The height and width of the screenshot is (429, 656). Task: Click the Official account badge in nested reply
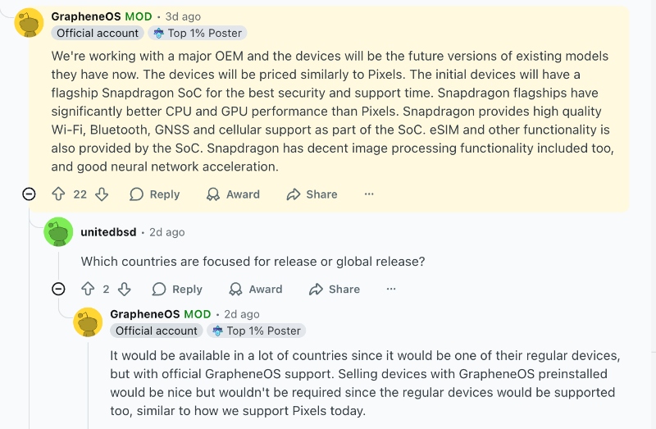tap(156, 331)
